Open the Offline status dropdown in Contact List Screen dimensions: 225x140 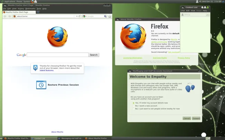pos(208,15)
